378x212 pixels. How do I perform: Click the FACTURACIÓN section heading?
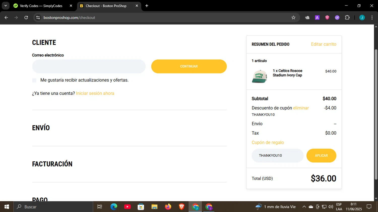click(x=52, y=164)
